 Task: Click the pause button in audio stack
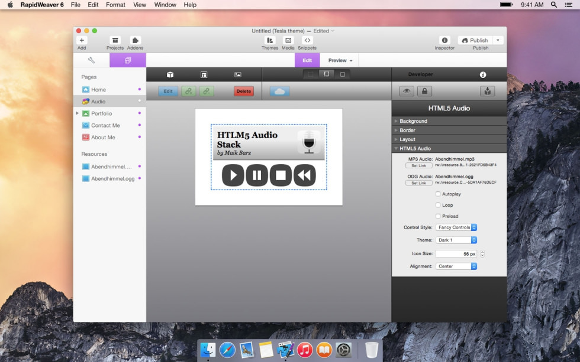(x=257, y=175)
